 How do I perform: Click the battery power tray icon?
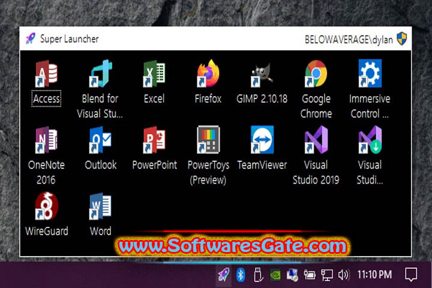coord(310,275)
